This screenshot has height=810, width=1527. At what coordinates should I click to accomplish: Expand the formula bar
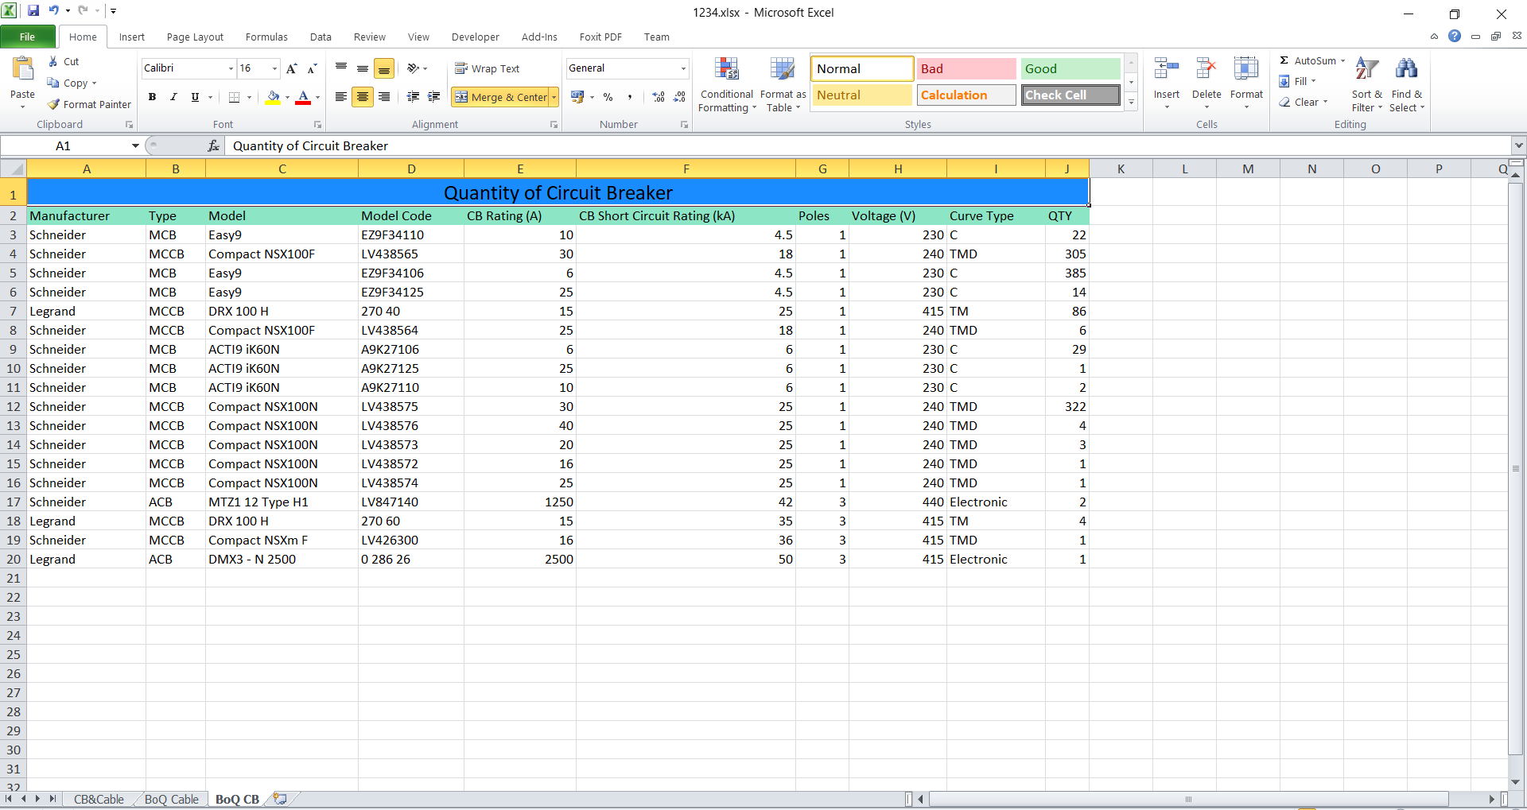click(x=1519, y=145)
